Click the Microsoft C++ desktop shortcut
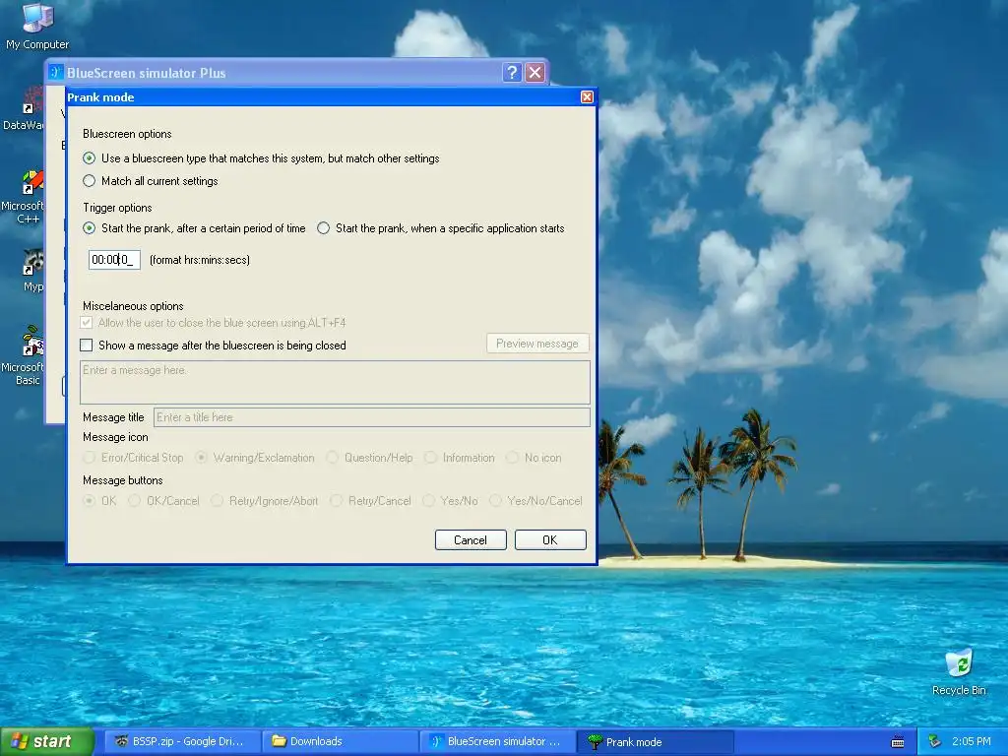 pyautogui.click(x=24, y=197)
